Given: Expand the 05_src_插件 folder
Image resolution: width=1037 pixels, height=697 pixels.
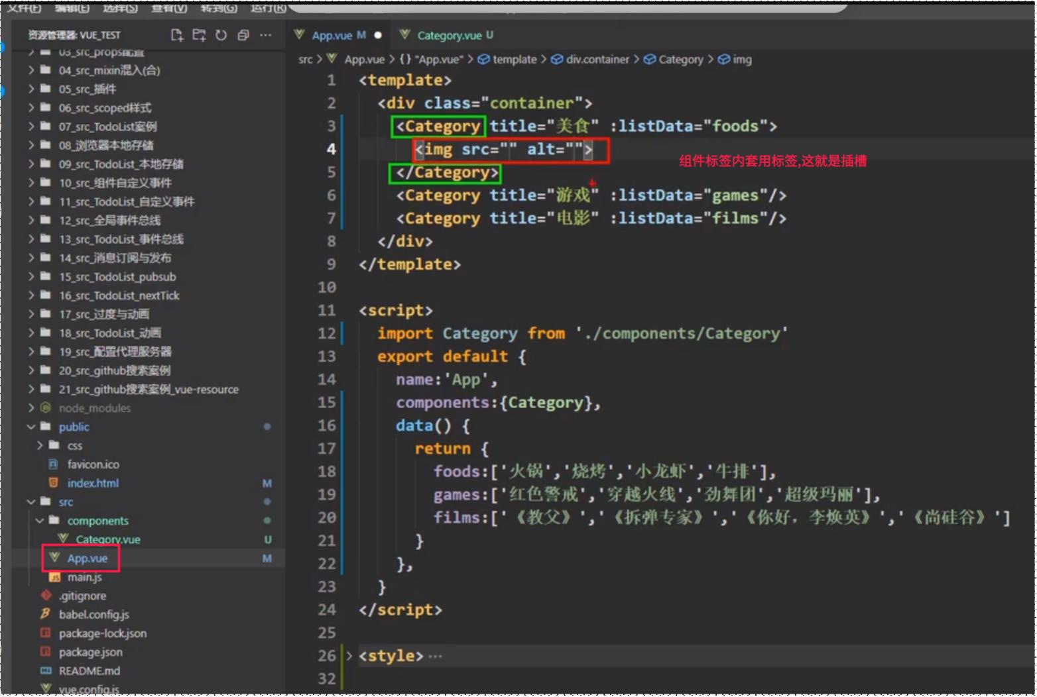Looking at the screenshot, I should (x=31, y=89).
